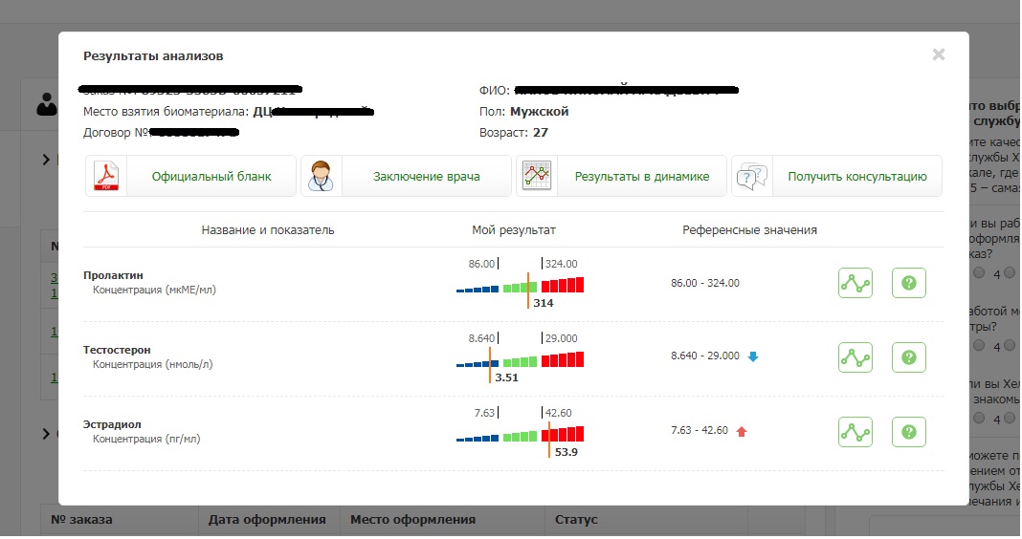Click the doctor icon for Заключение врача
The height and width of the screenshot is (539, 1022).
(322, 177)
